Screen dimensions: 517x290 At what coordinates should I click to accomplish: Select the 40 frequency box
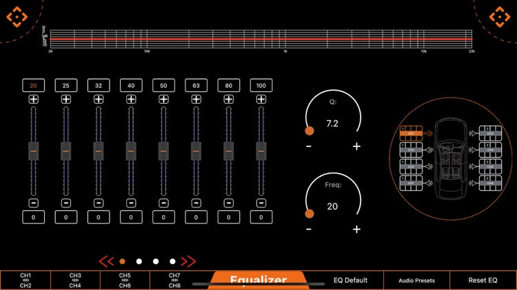click(x=131, y=85)
